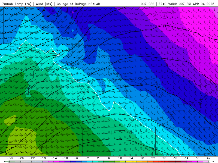Click "F240 Valid: 00Z FRI APR 04 2025" text
The image size is (218, 163).
[186, 4]
